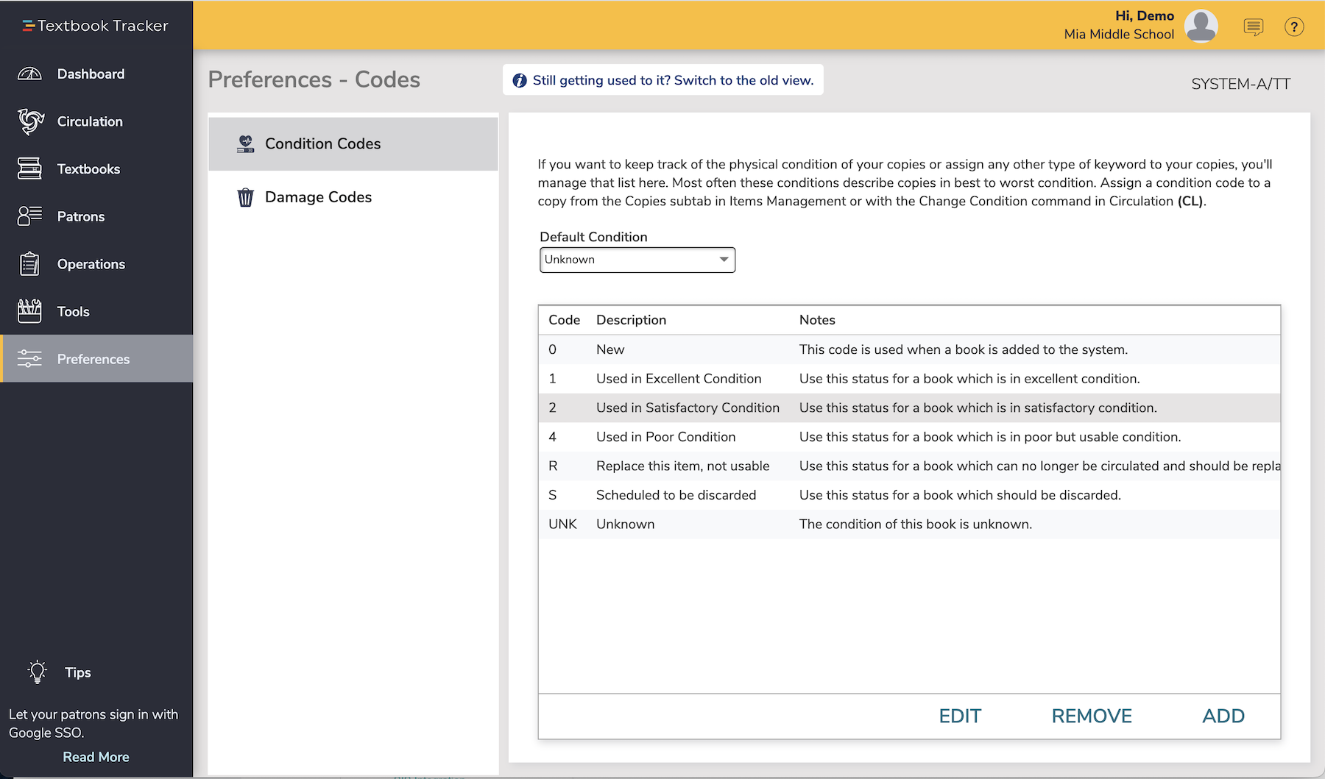Click the Preferences sliders icon
The height and width of the screenshot is (779, 1325).
[29, 358]
